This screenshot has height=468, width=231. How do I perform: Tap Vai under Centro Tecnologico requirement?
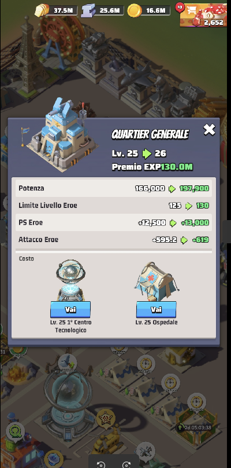click(x=70, y=309)
